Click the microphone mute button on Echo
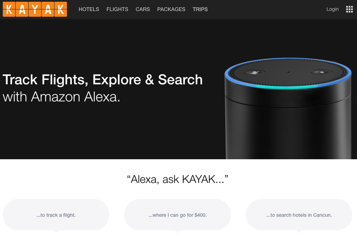Image resolution: width=357 pixels, height=238 pixels. [255, 72]
